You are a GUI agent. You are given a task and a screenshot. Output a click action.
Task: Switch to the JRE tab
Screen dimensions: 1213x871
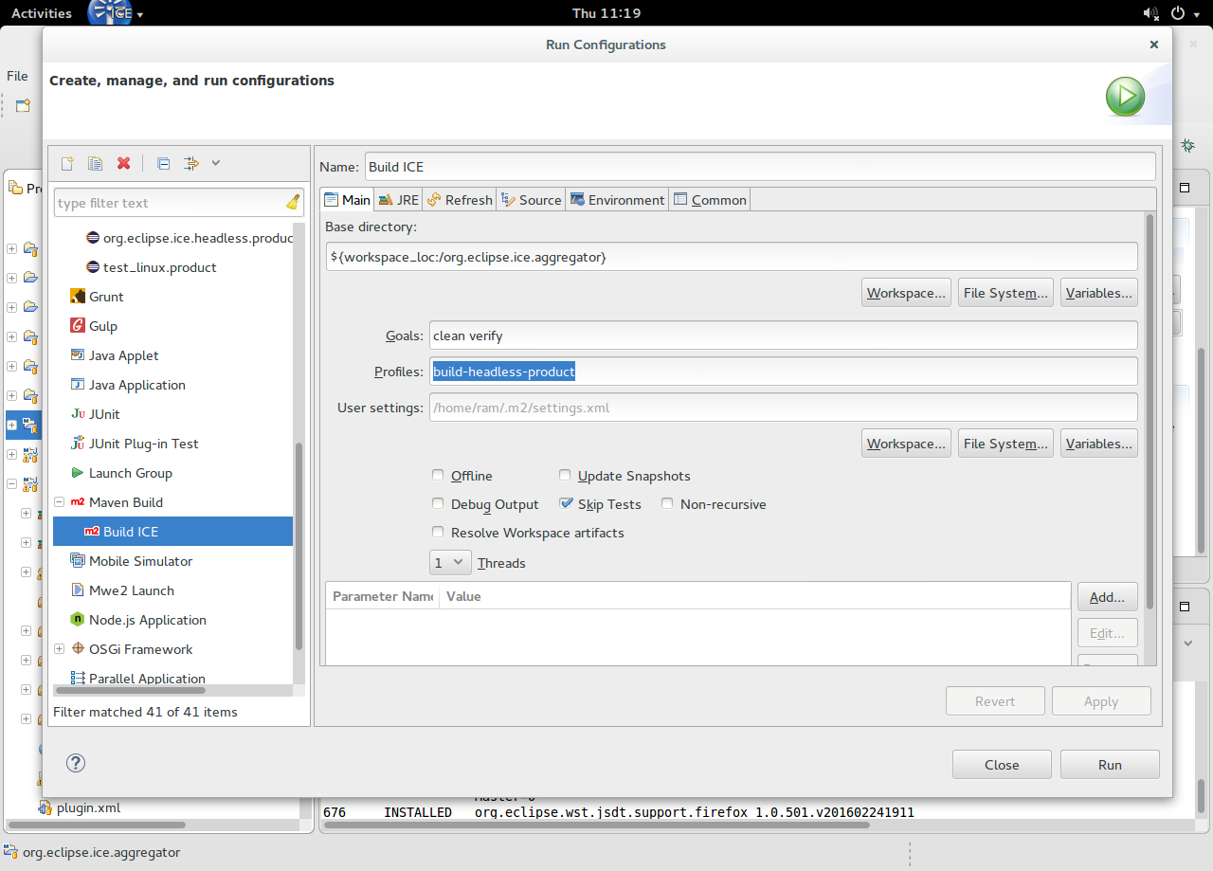point(398,200)
